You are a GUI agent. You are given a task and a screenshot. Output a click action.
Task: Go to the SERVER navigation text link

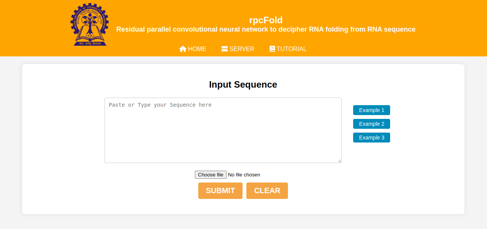242,49
